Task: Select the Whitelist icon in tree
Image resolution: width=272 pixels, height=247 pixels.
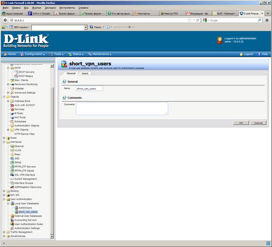Action: (12, 89)
